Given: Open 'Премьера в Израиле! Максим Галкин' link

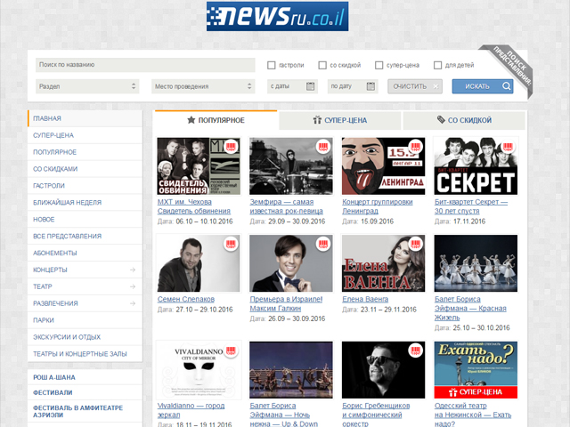Looking at the screenshot, I should click(x=286, y=303).
